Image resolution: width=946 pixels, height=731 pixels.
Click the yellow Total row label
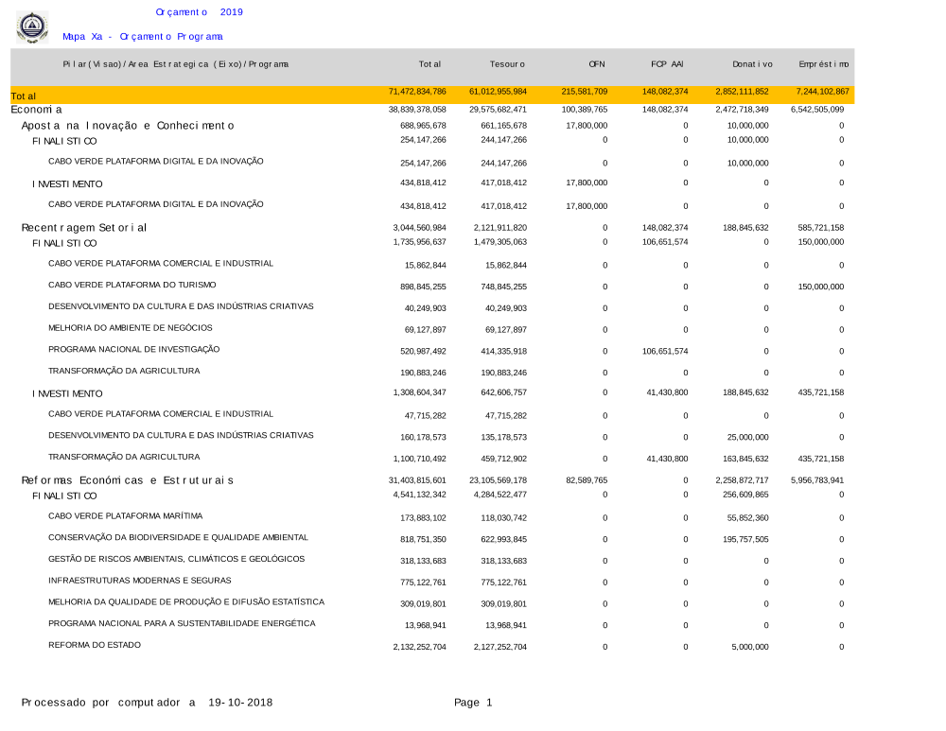coord(24,96)
